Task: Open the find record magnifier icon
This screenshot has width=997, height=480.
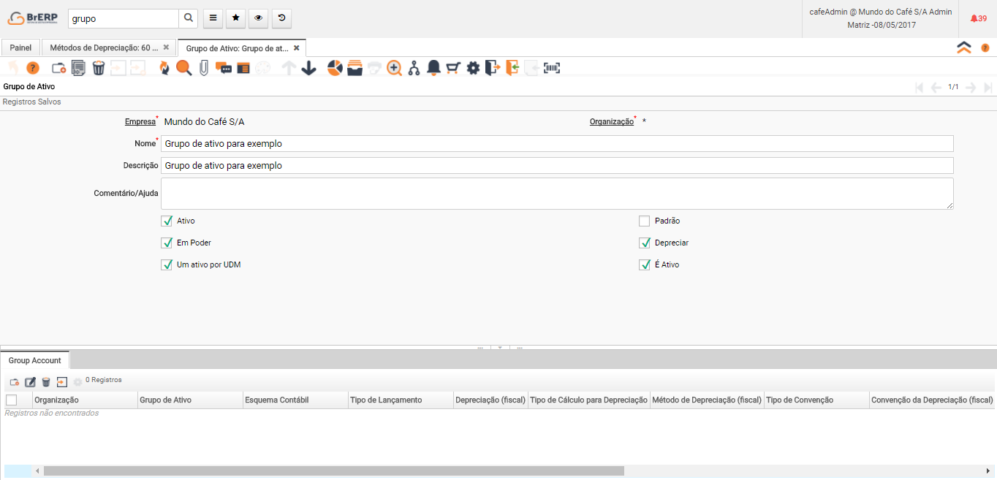Action: [183, 68]
